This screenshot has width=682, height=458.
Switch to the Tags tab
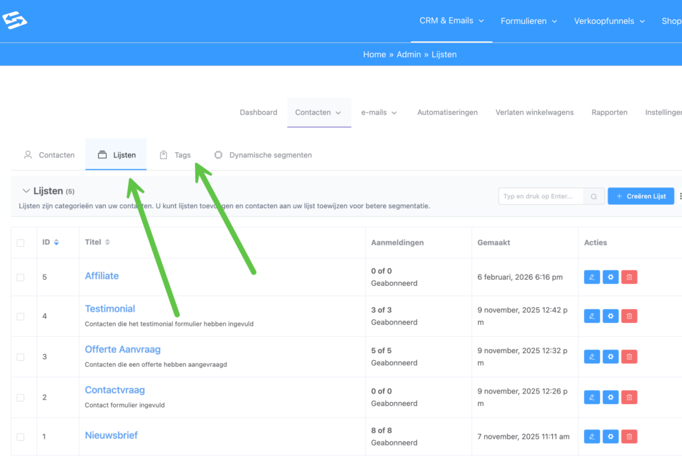pyautogui.click(x=176, y=155)
